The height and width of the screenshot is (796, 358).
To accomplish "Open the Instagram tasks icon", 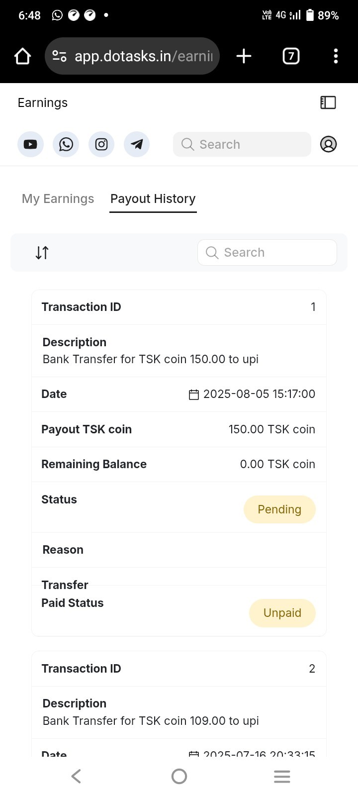I will pyautogui.click(x=101, y=144).
